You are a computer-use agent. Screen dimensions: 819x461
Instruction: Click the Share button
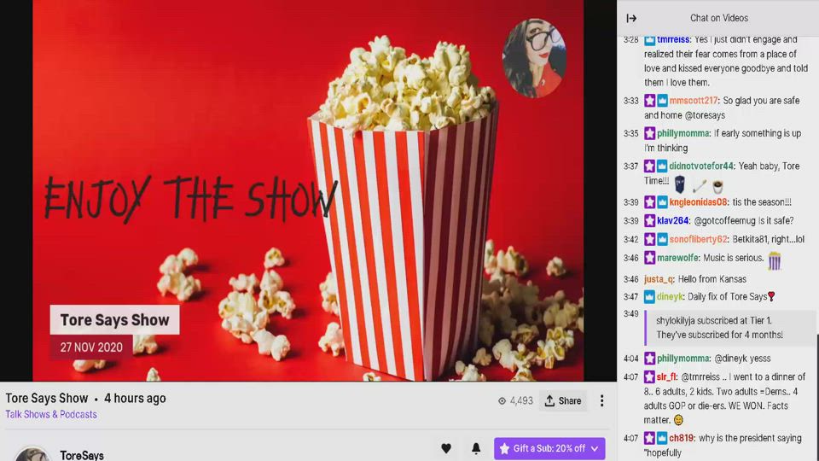tap(563, 400)
